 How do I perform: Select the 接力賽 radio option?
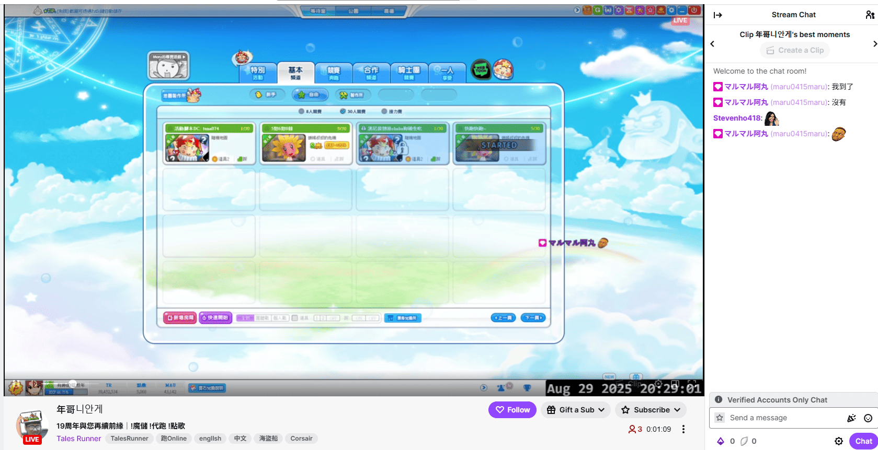click(x=384, y=111)
